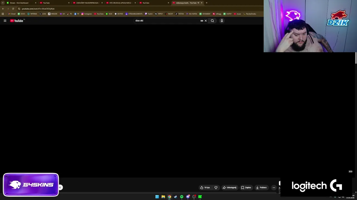Close the reklamacja beefu tab
This screenshot has height=200, width=357.
point(201,3)
